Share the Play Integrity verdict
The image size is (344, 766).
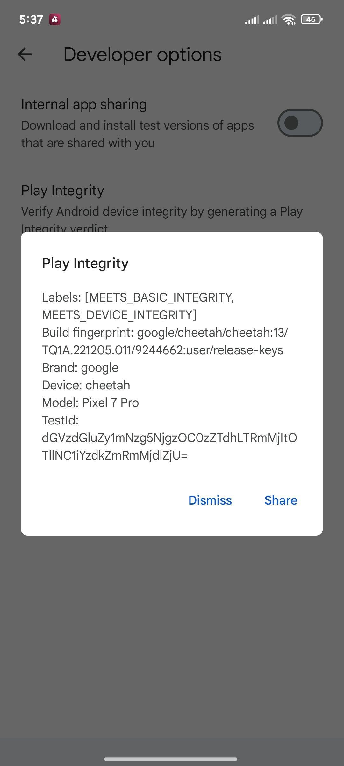click(281, 500)
